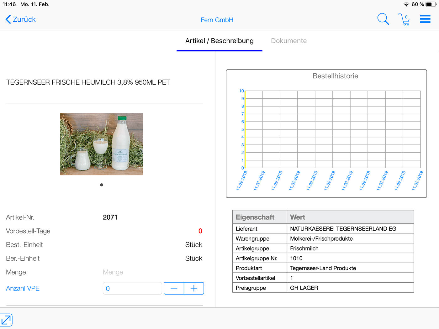The image size is (439, 329).
Task: Select NATURKAESEREI TEGERNSEERLAND EG cell
Action: point(351,228)
